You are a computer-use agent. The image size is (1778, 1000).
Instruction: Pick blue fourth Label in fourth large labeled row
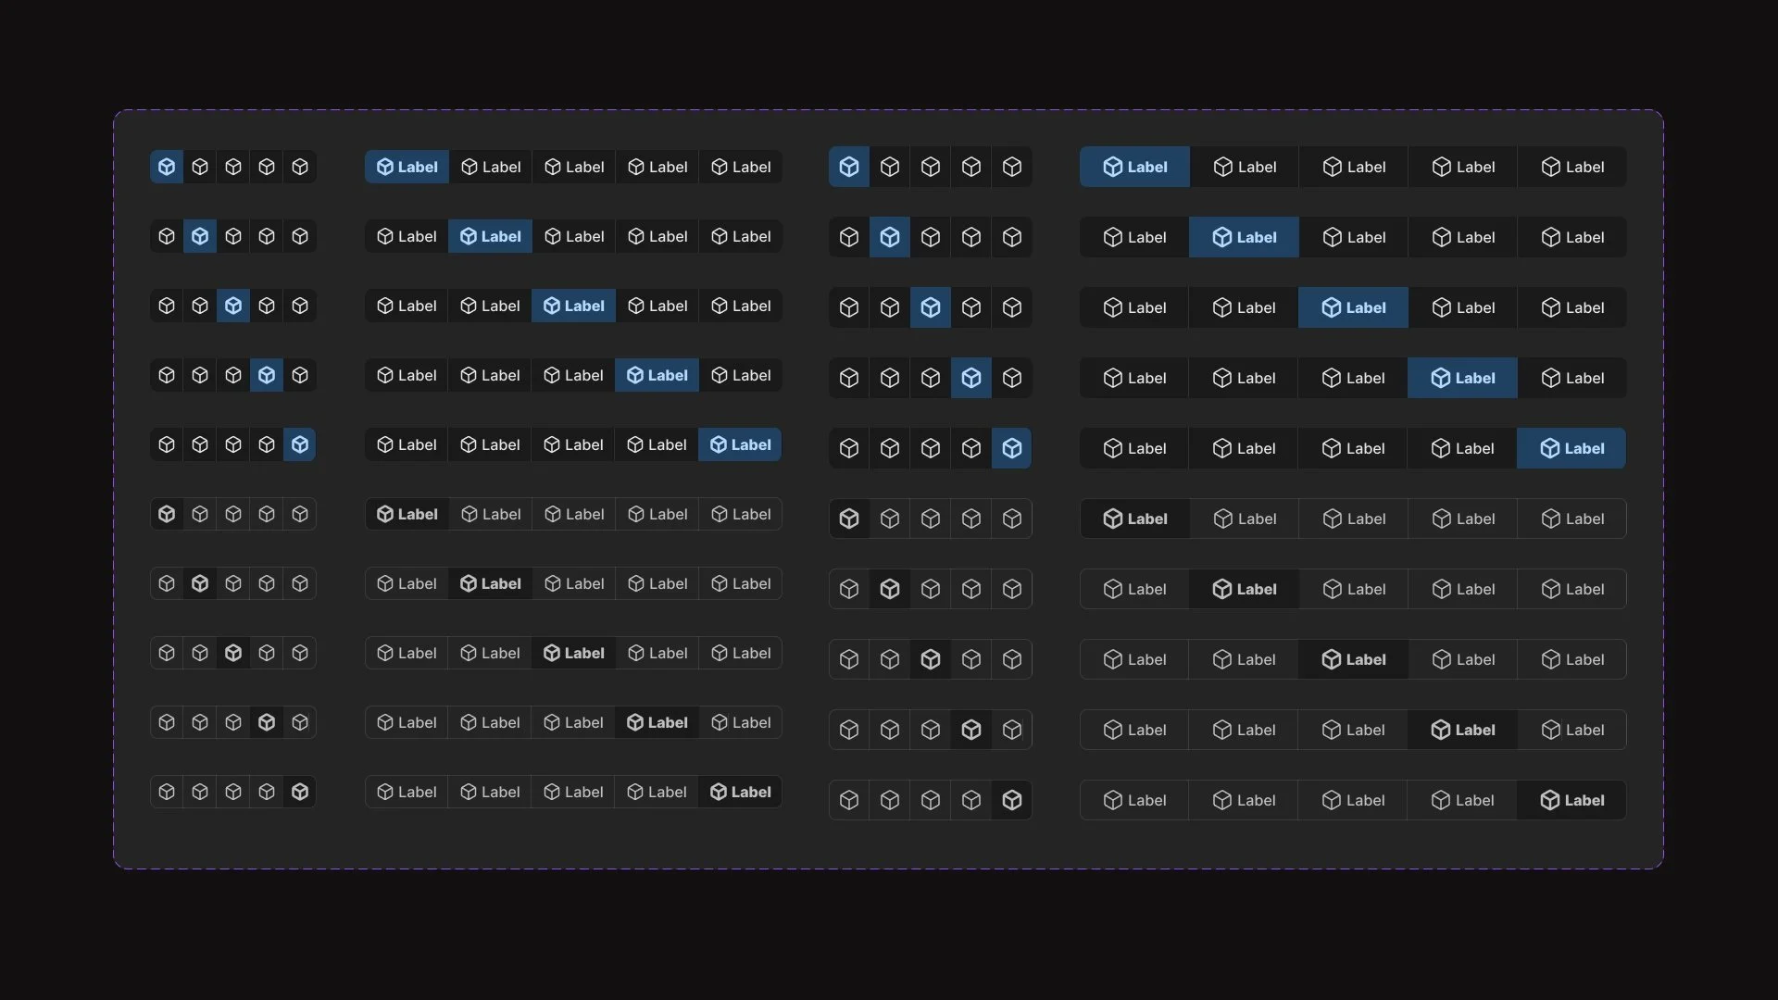coord(1462,378)
